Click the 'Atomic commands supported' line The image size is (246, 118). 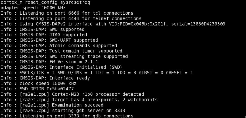[x=59, y=45]
